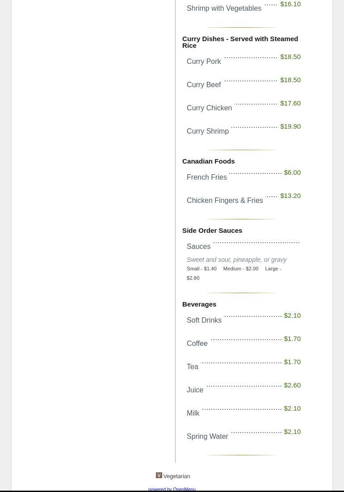
Task: Select Chicken Fingers & Fries entry
Action: coord(225,201)
